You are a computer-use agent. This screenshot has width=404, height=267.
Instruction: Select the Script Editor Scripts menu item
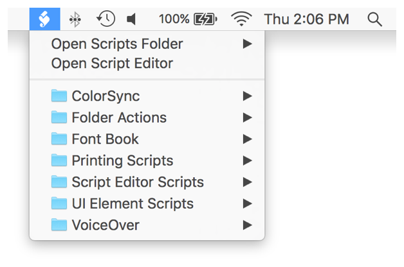pos(138,182)
